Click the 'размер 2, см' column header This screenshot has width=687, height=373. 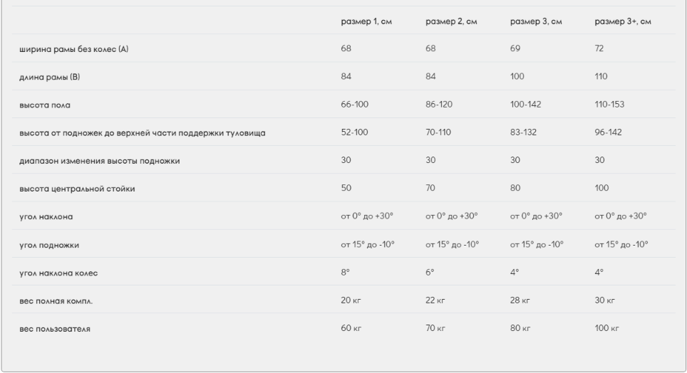pos(451,21)
